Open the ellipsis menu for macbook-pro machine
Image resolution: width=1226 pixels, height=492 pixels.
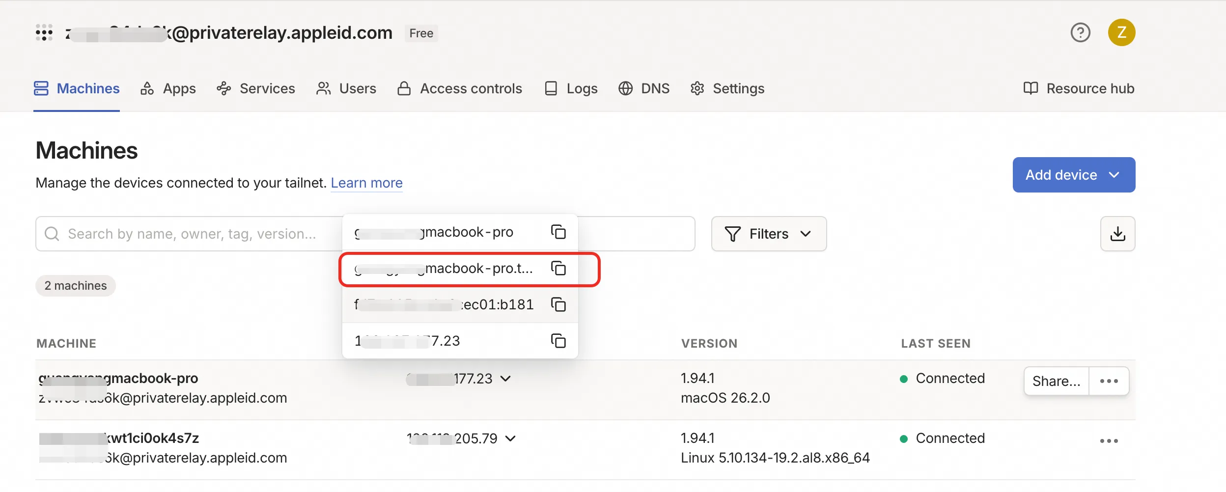point(1109,381)
